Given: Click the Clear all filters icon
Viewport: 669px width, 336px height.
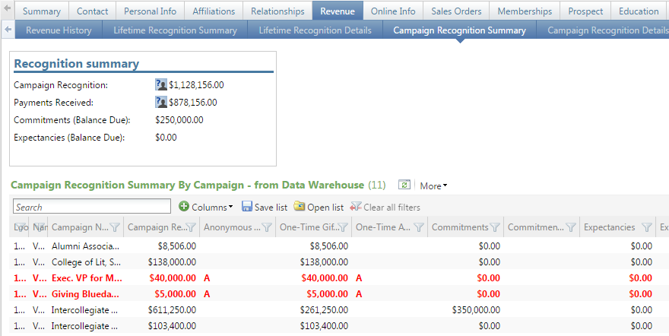Looking at the screenshot, I should click(x=355, y=207).
